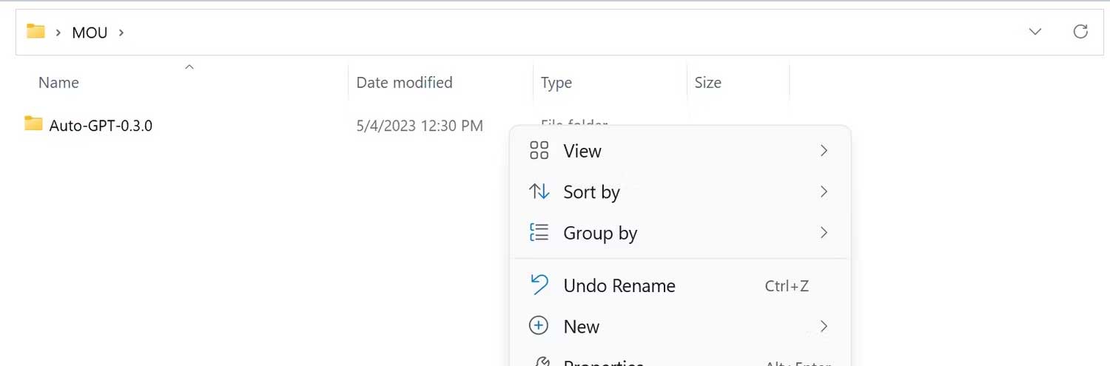Click the Sort by up-down arrows icon

(539, 192)
